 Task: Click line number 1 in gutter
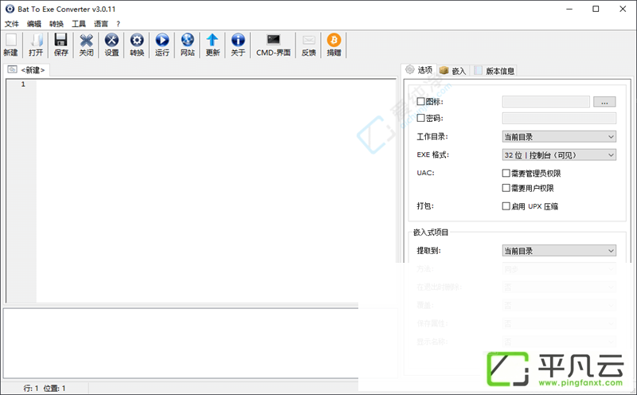23,84
